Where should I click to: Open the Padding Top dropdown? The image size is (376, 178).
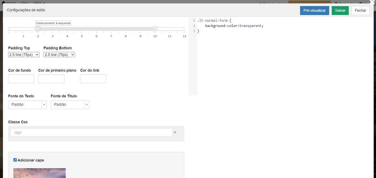[x=24, y=55]
